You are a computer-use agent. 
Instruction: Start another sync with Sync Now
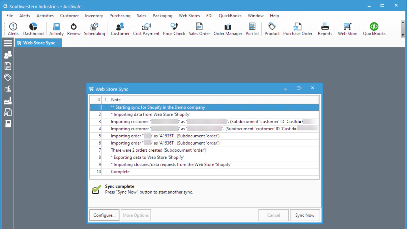click(305, 215)
